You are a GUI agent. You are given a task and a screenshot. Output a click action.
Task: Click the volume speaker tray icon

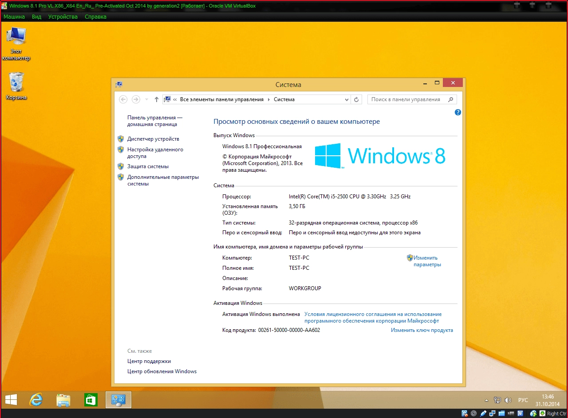coord(508,400)
